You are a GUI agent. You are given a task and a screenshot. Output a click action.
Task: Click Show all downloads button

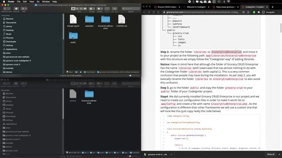tap(271, 154)
